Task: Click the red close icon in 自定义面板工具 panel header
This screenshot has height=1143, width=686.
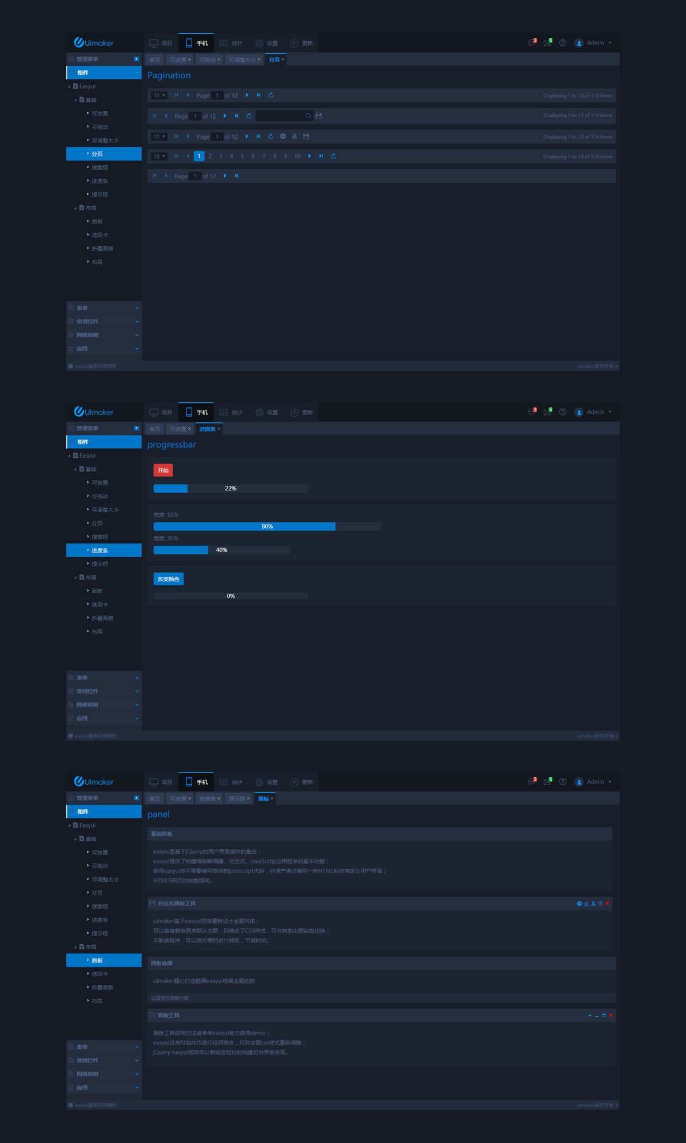Action: point(607,904)
